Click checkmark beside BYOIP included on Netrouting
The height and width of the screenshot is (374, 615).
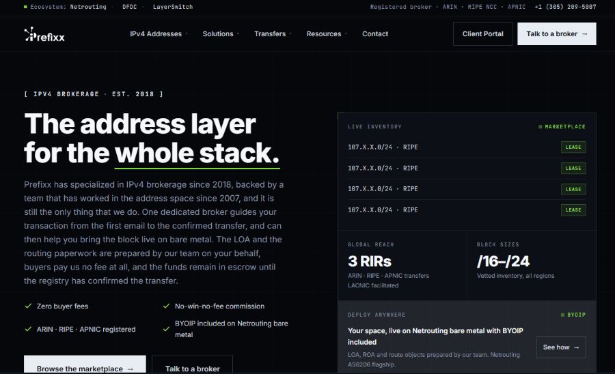tap(166, 329)
